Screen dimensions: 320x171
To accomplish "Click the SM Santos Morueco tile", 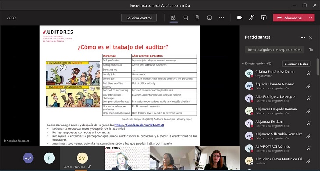I will click(x=82, y=158).
